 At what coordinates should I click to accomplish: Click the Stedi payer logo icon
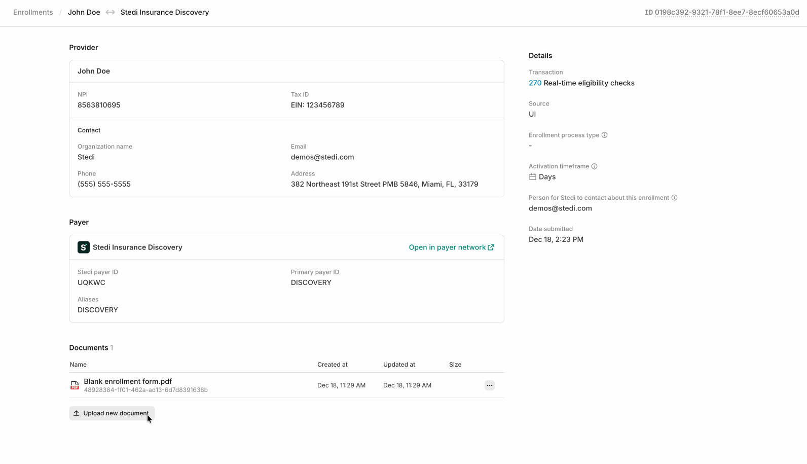84,247
